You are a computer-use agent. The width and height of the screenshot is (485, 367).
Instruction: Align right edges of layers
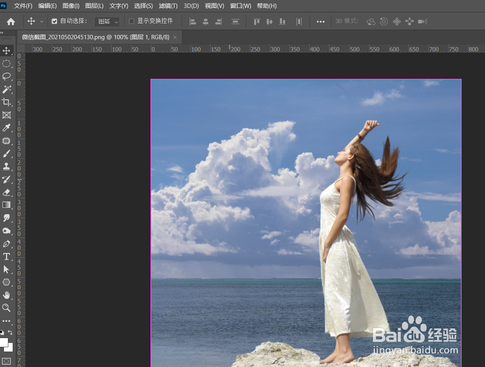point(218,21)
